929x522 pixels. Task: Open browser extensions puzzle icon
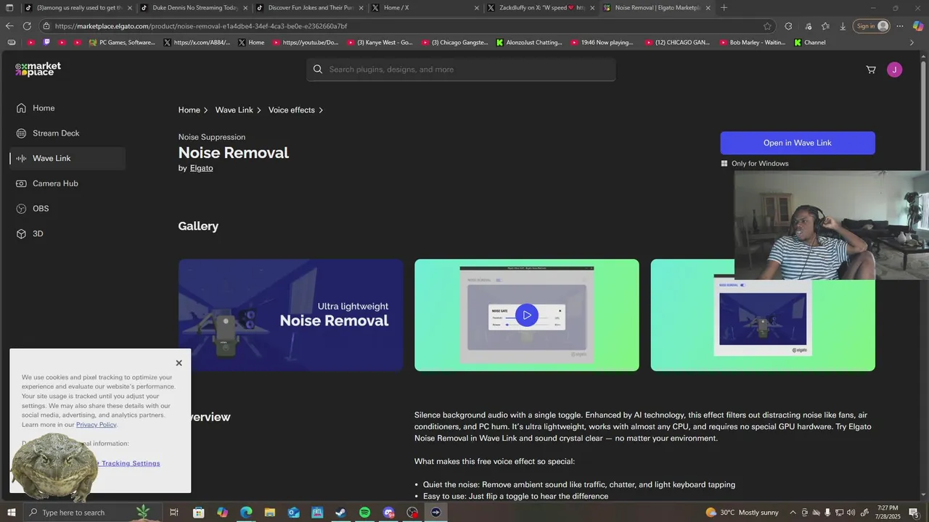[789, 26]
